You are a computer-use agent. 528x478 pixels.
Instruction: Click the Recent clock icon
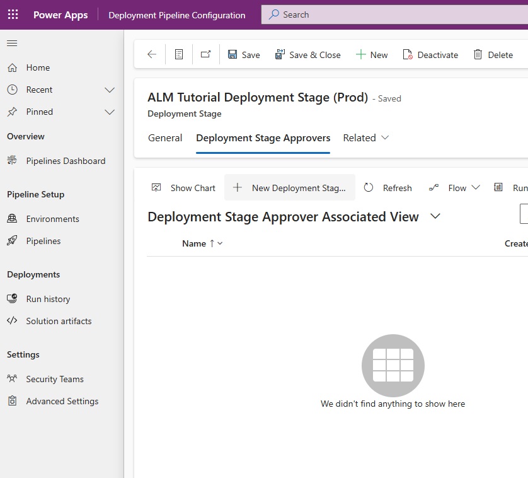12,90
